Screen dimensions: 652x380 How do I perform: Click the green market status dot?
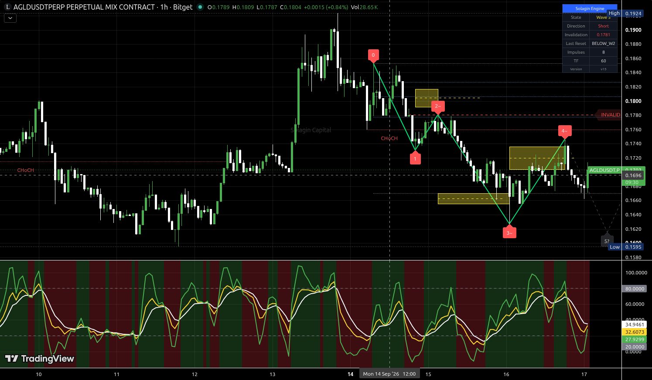(200, 7)
